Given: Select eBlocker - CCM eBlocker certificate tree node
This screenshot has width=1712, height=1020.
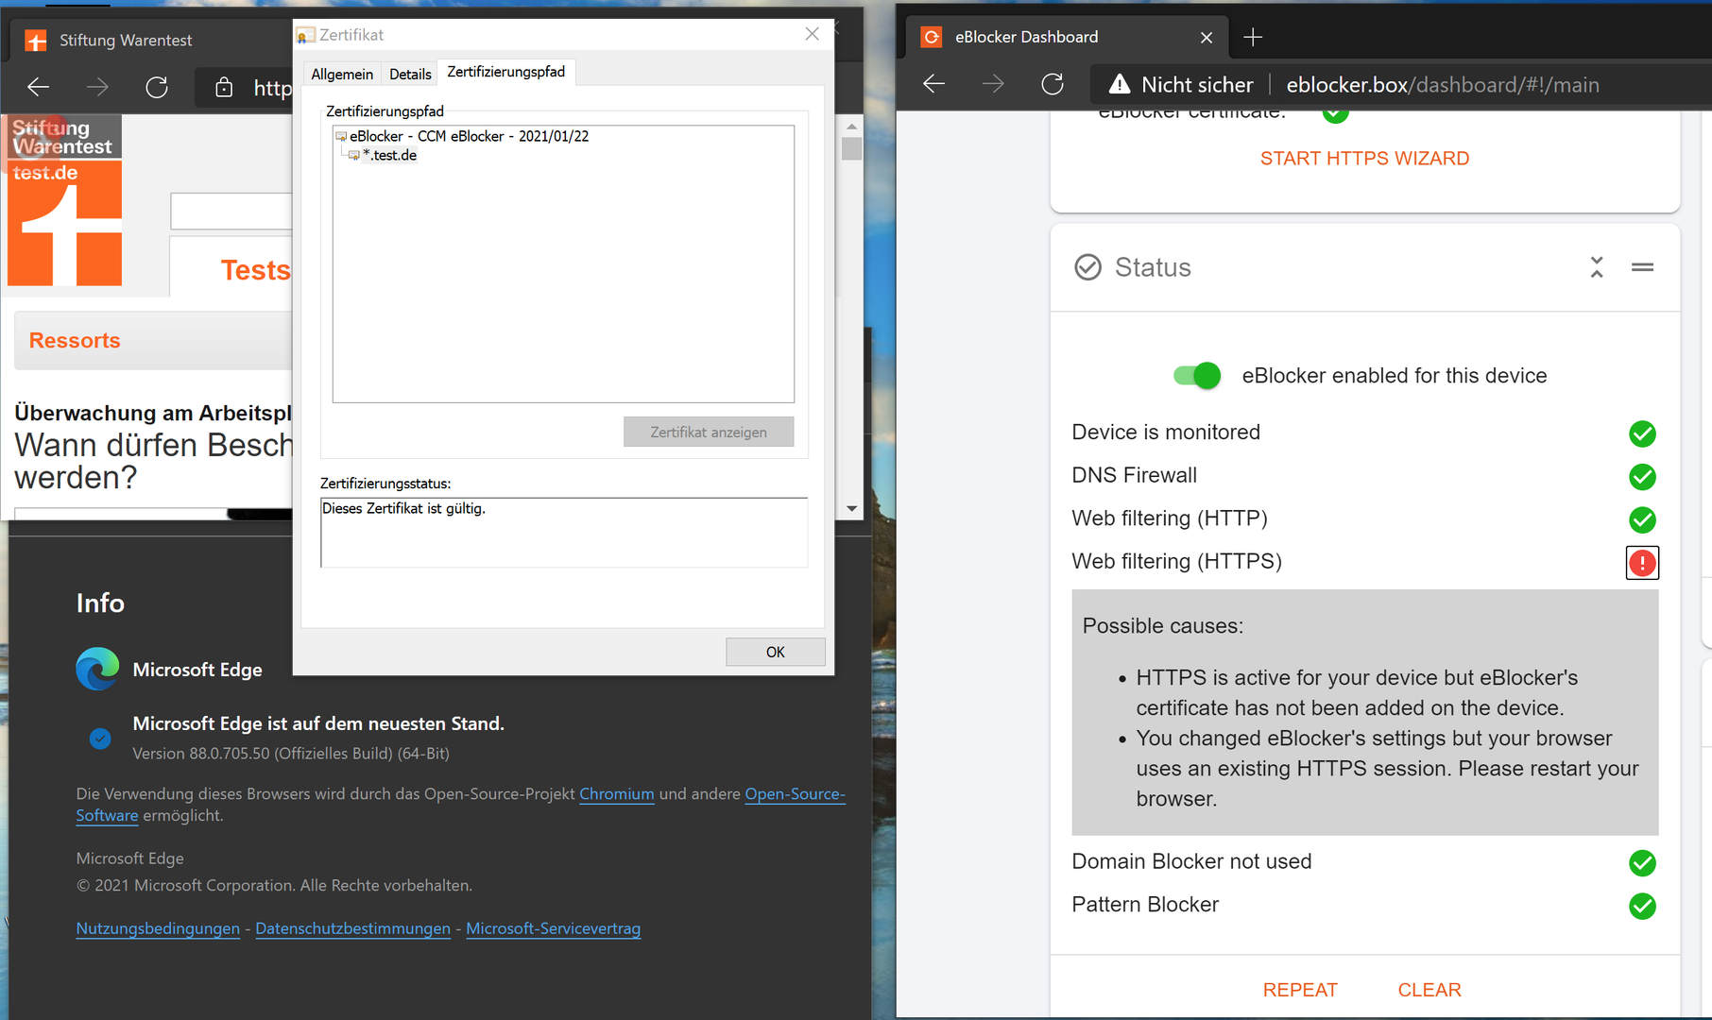Looking at the screenshot, I should pyautogui.click(x=469, y=136).
